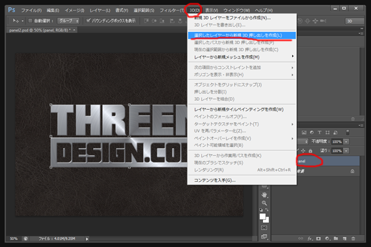Enable the 自動選択 checkbox
The height and width of the screenshot is (247, 371).
(31, 21)
